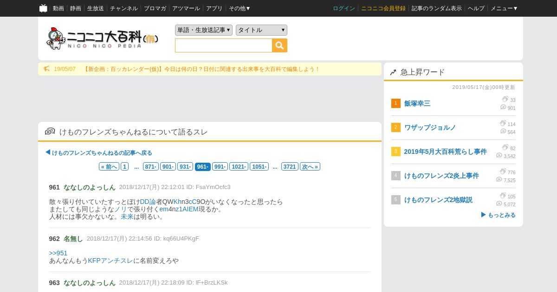Click the rank 3 badge for 大百科荒らし事件

[395, 152]
